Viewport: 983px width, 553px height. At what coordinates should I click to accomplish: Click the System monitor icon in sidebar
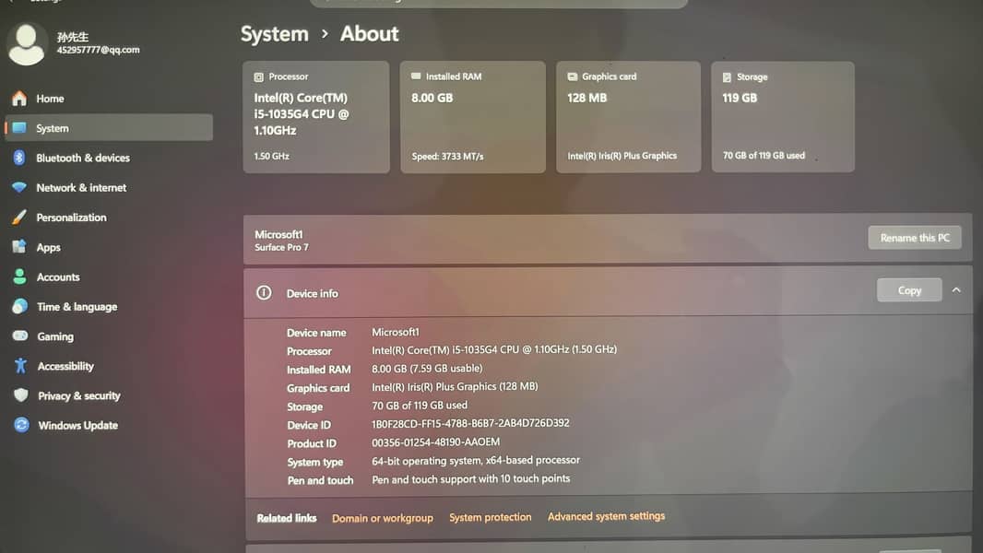(19, 128)
